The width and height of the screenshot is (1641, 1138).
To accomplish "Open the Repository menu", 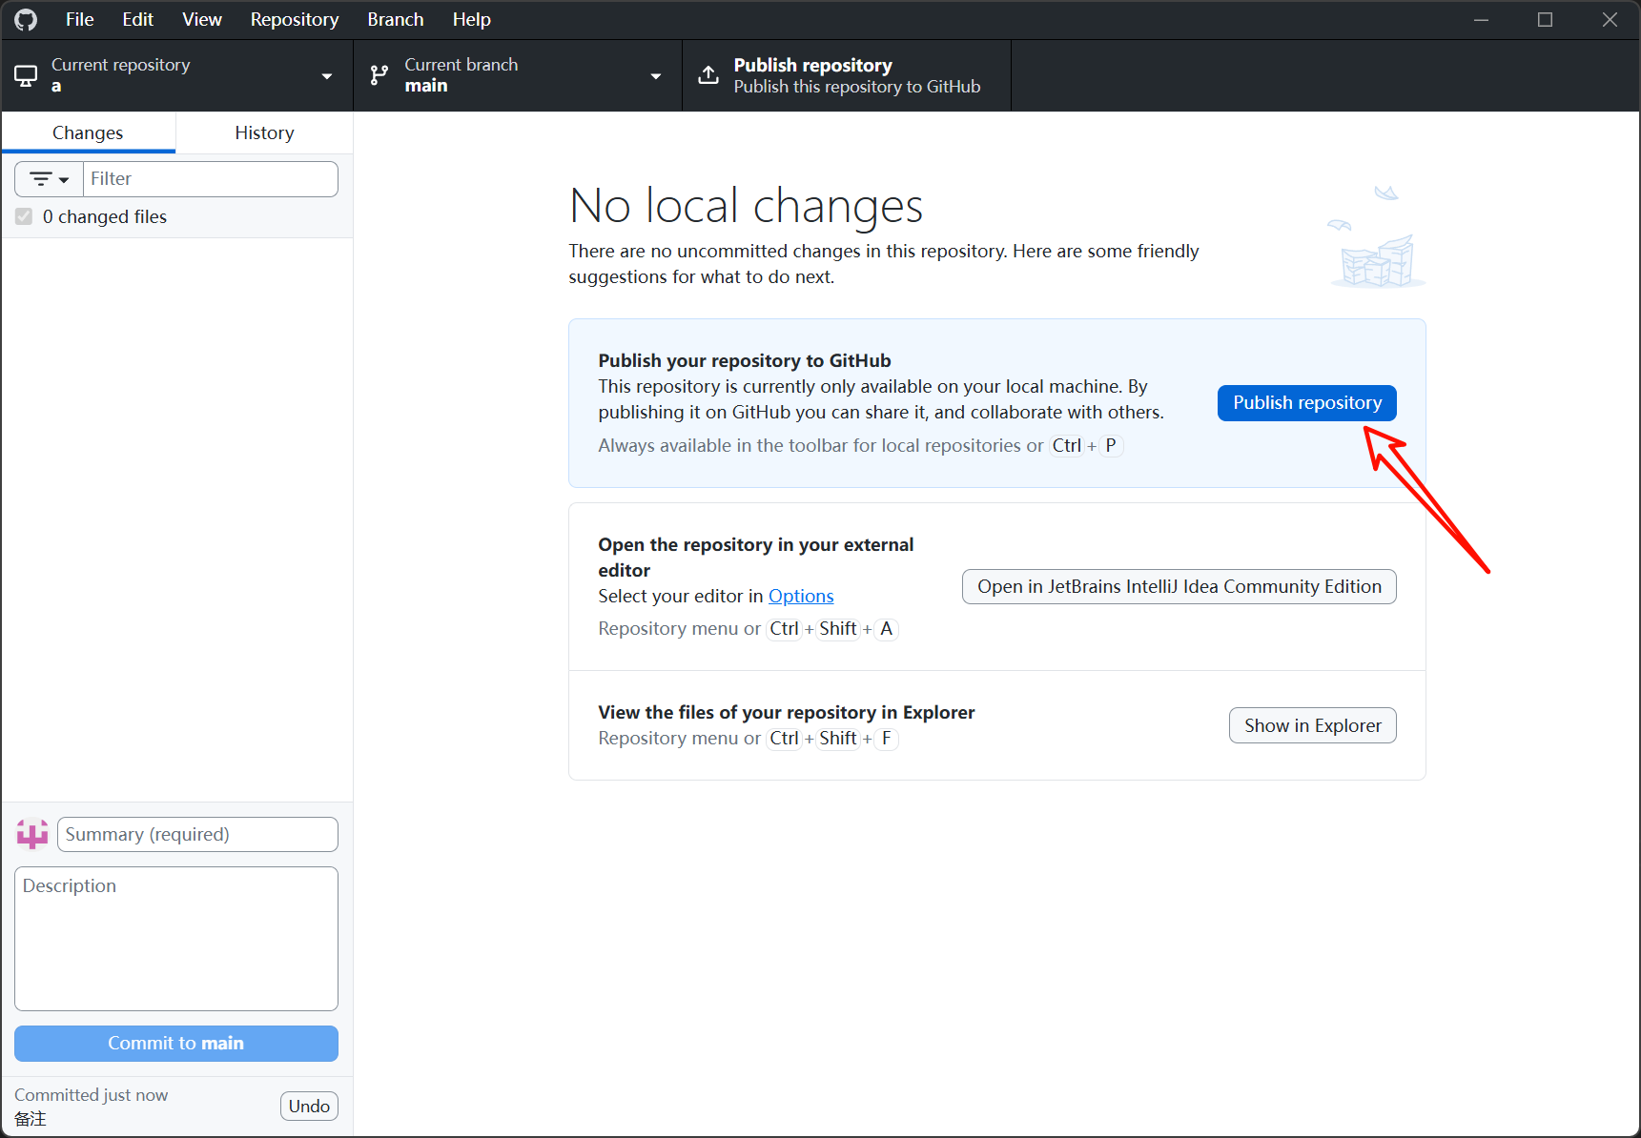I will coord(294,20).
